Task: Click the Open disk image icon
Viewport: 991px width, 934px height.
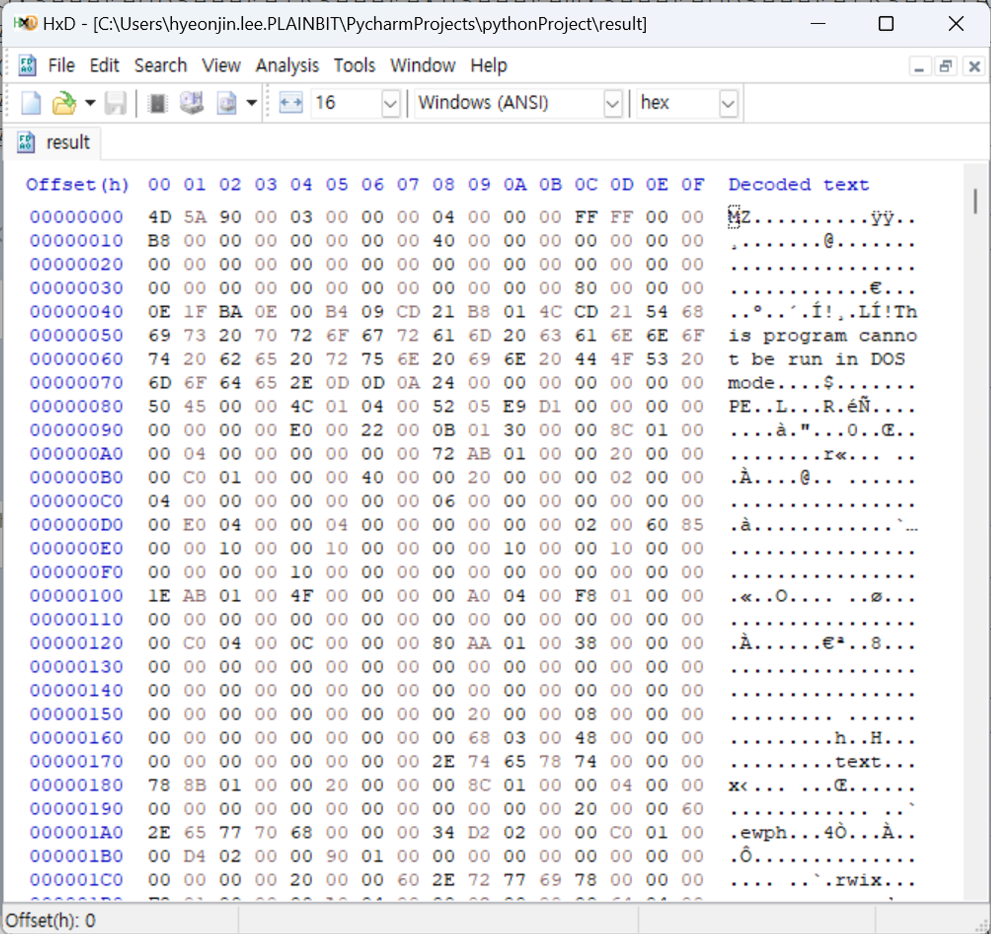Action: (227, 103)
